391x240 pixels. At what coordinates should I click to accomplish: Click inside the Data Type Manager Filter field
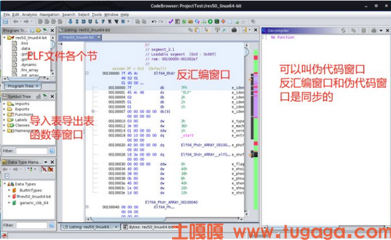coord(31,225)
